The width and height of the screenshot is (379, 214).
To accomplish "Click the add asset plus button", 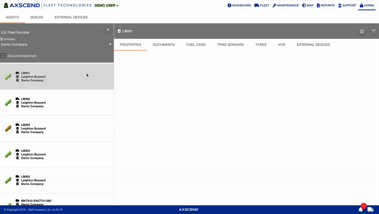I will [108, 30].
